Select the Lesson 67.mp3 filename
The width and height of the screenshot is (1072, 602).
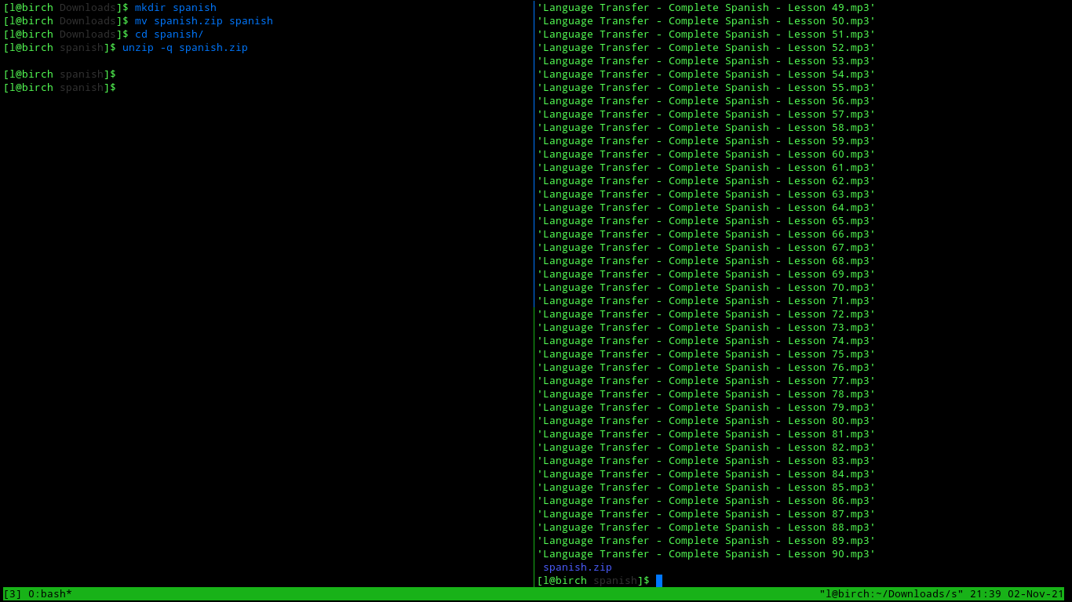point(706,248)
